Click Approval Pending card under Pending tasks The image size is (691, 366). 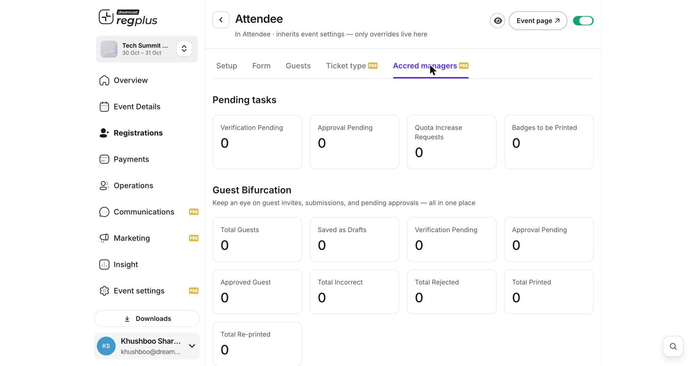[x=354, y=142]
